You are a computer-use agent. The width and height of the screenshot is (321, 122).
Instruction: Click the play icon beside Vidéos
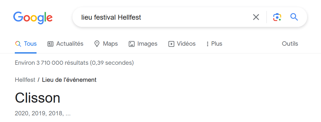pos(171,44)
